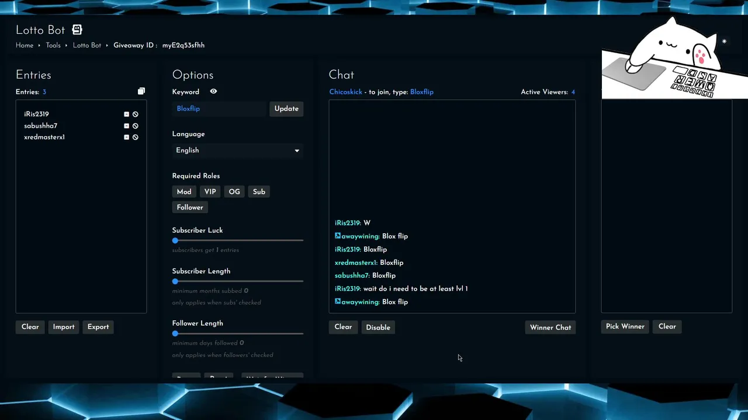
Task: Open the Lotto Bot breadcrumb
Action: click(87, 45)
